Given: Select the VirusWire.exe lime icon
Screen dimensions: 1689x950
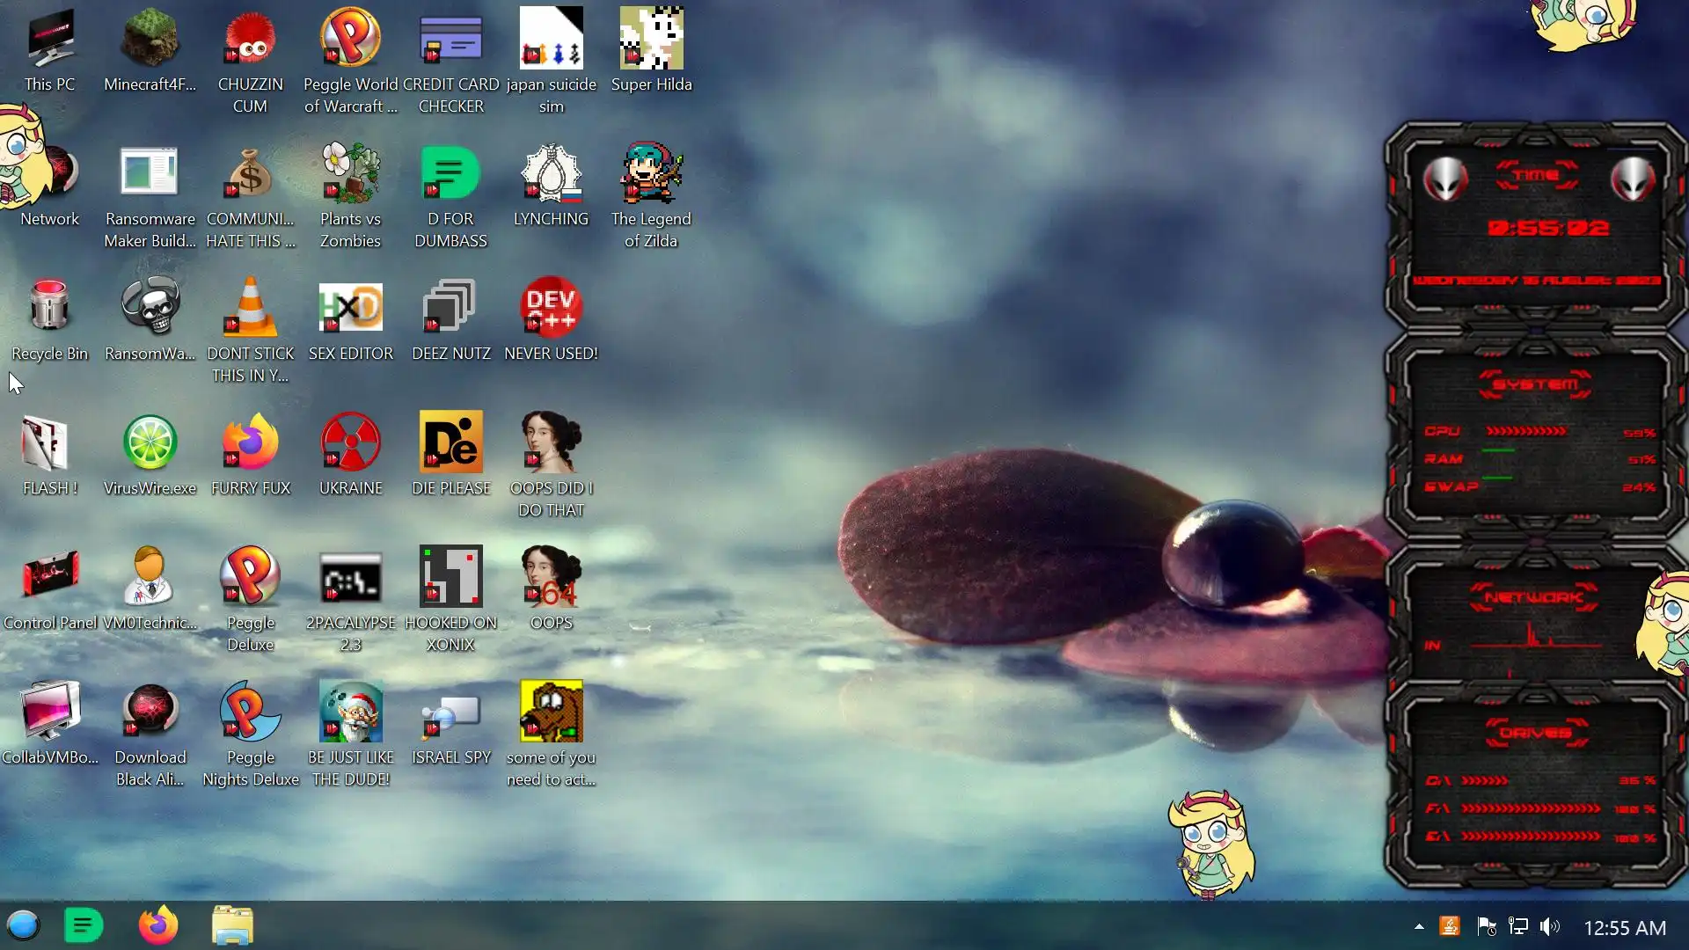Looking at the screenshot, I should click(150, 442).
